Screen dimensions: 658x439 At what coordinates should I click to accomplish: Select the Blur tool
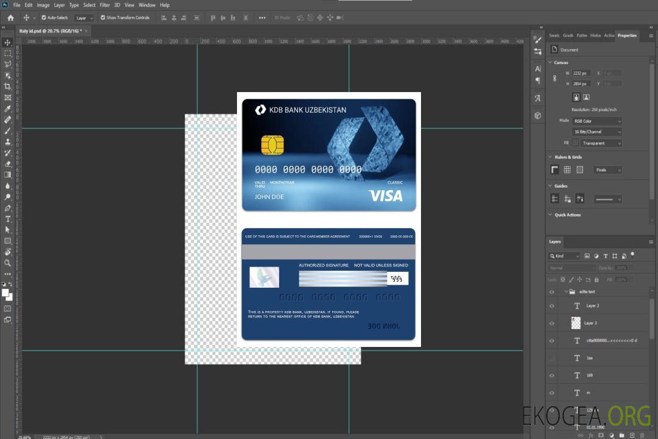pyautogui.click(x=7, y=186)
